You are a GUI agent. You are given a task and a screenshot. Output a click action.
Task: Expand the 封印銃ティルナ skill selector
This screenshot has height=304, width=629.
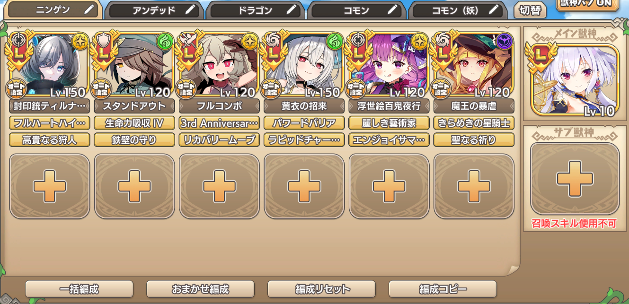tap(50, 106)
